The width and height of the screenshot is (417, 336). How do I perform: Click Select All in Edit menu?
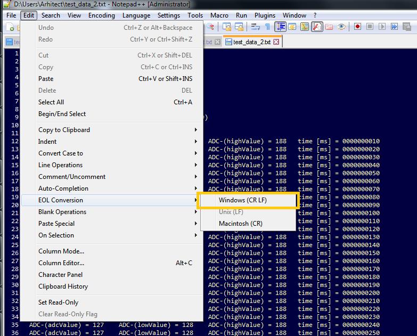[x=51, y=102]
